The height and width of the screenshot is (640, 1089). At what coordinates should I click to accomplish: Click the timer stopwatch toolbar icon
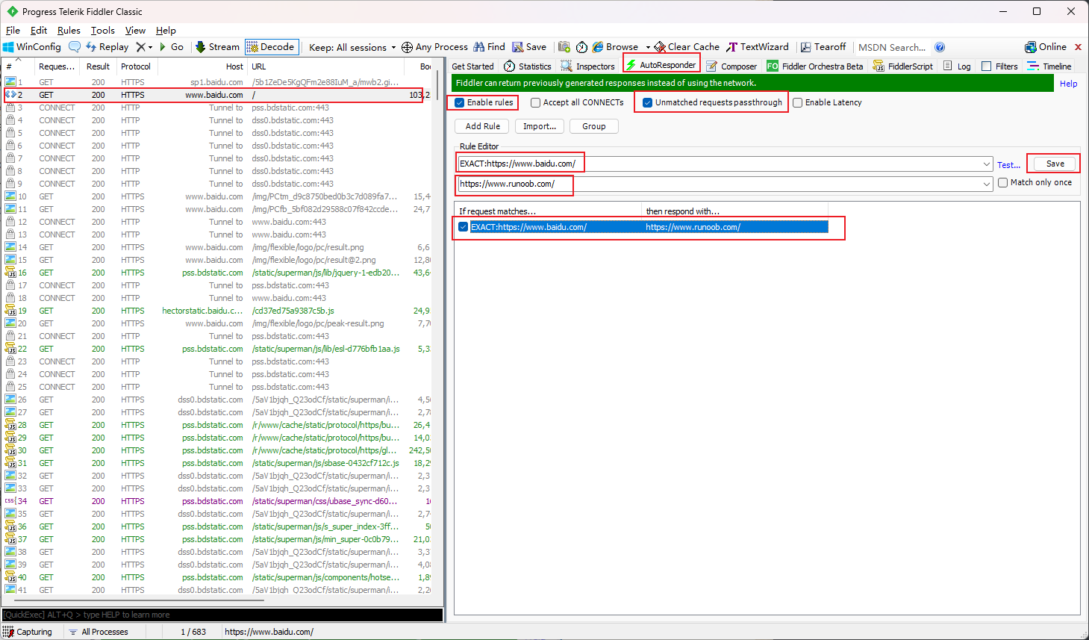click(582, 47)
